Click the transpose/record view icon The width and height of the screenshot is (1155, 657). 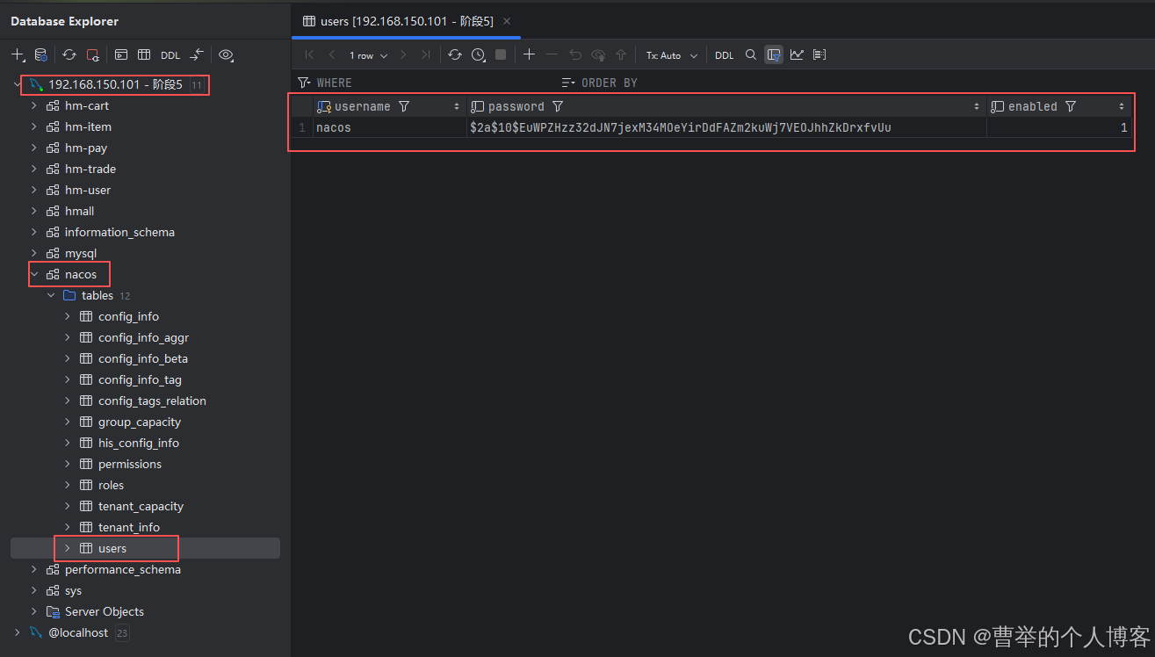coord(819,54)
